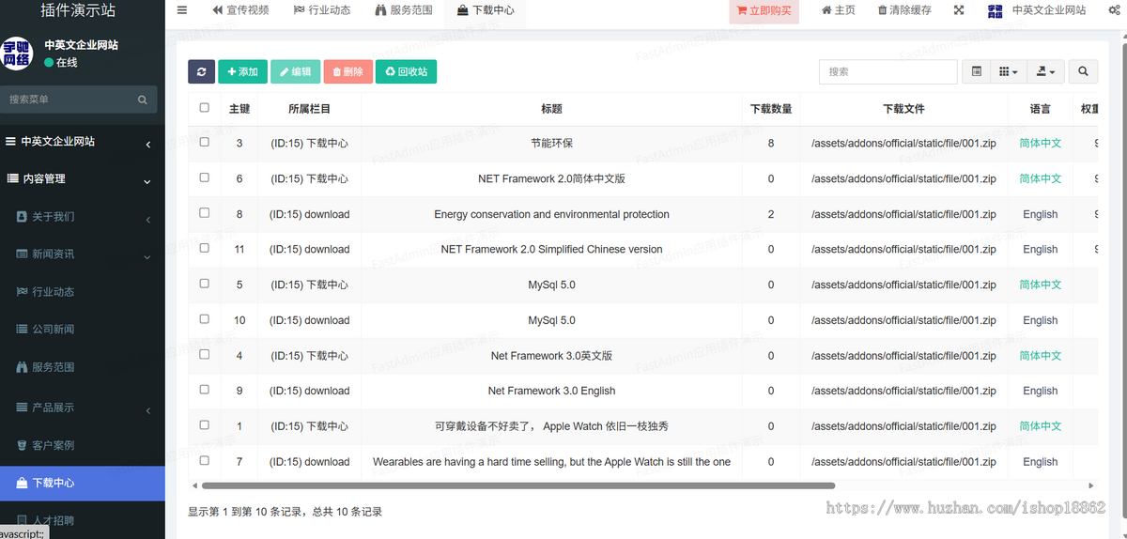Click the 插件演示站 site title
This screenshot has width=1127, height=539.
79,11
